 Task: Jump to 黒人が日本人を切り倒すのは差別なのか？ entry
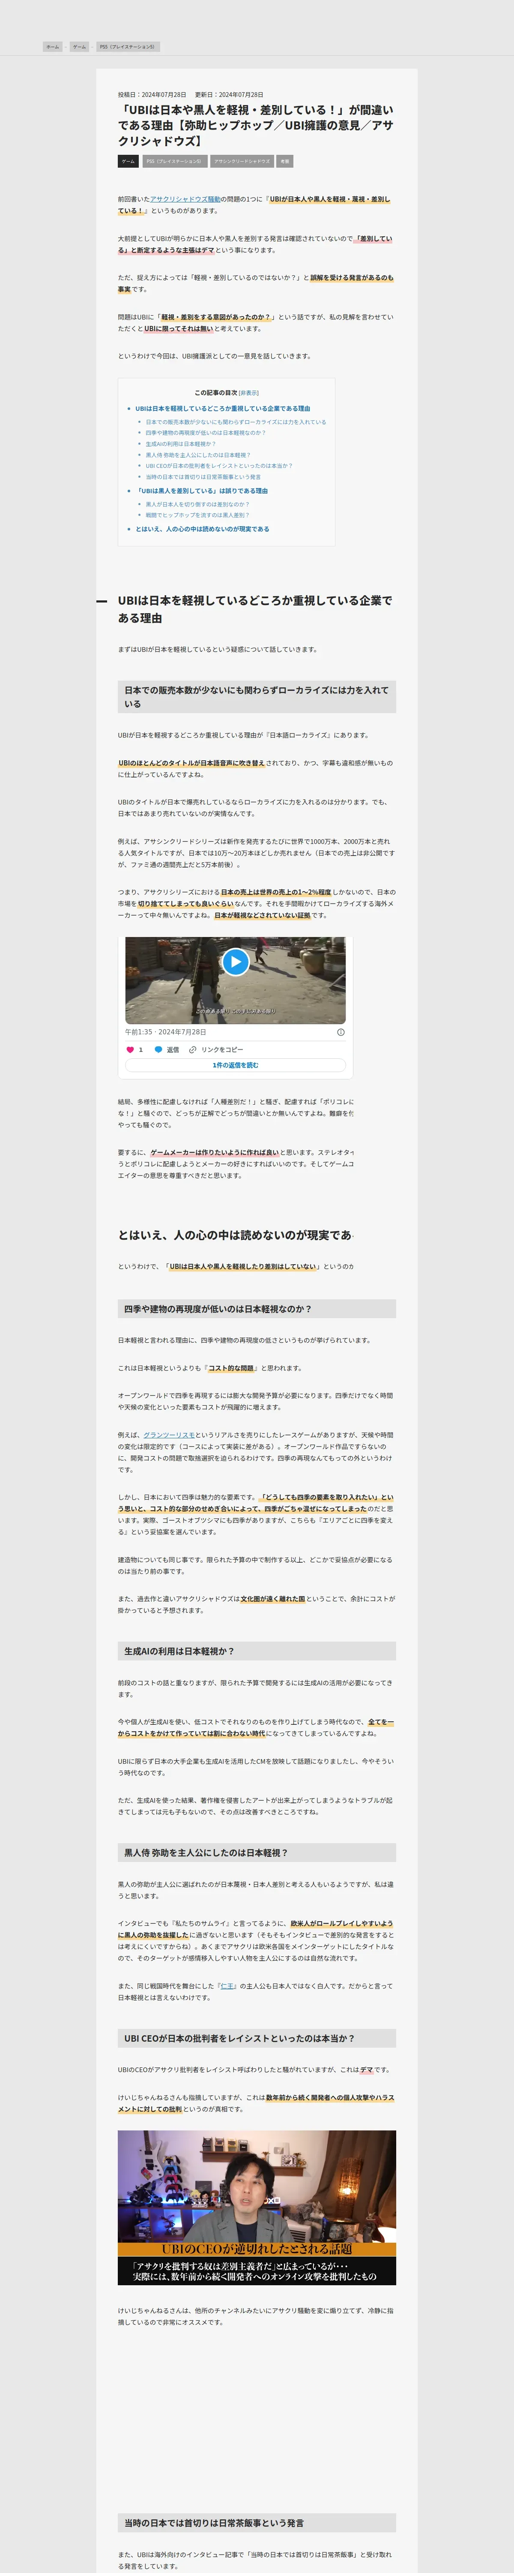[x=197, y=504]
